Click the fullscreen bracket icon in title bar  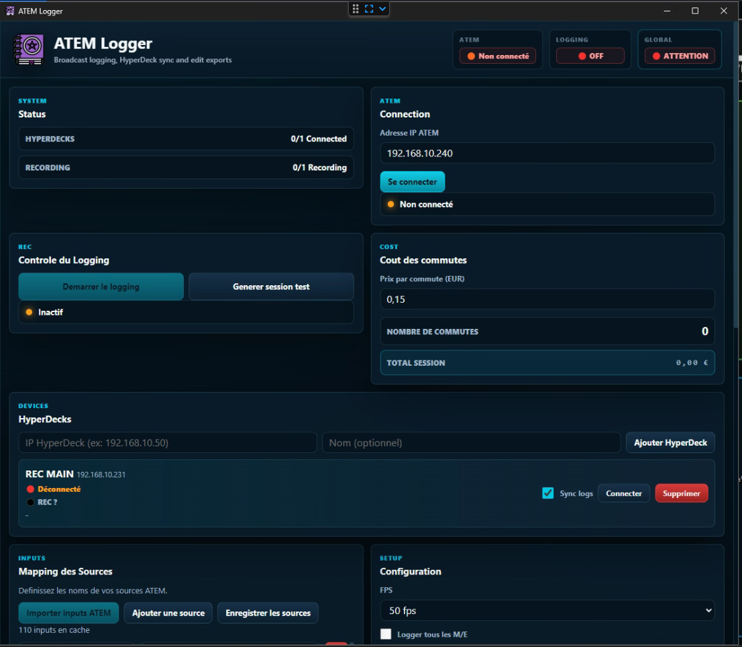(369, 9)
